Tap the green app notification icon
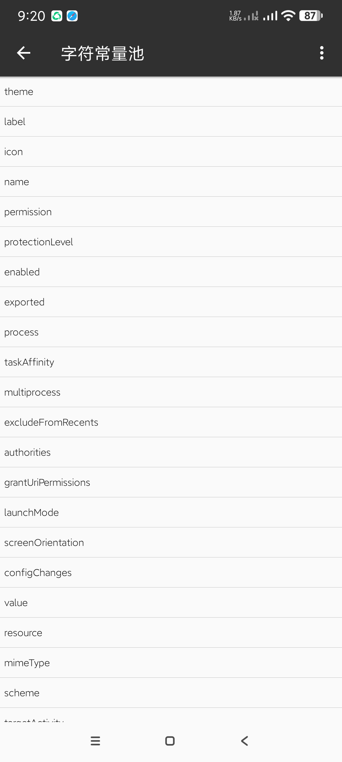The height and width of the screenshot is (762, 342). (x=57, y=16)
